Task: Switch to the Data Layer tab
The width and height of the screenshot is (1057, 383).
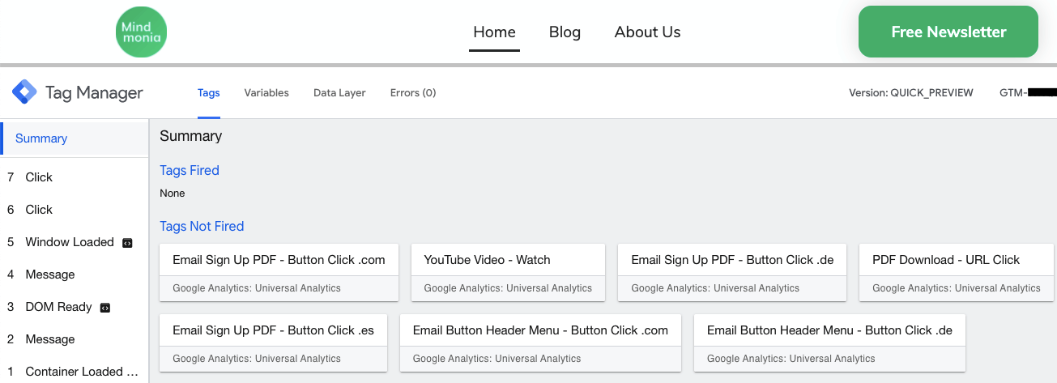Action: pyautogui.click(x=339, y=93)
